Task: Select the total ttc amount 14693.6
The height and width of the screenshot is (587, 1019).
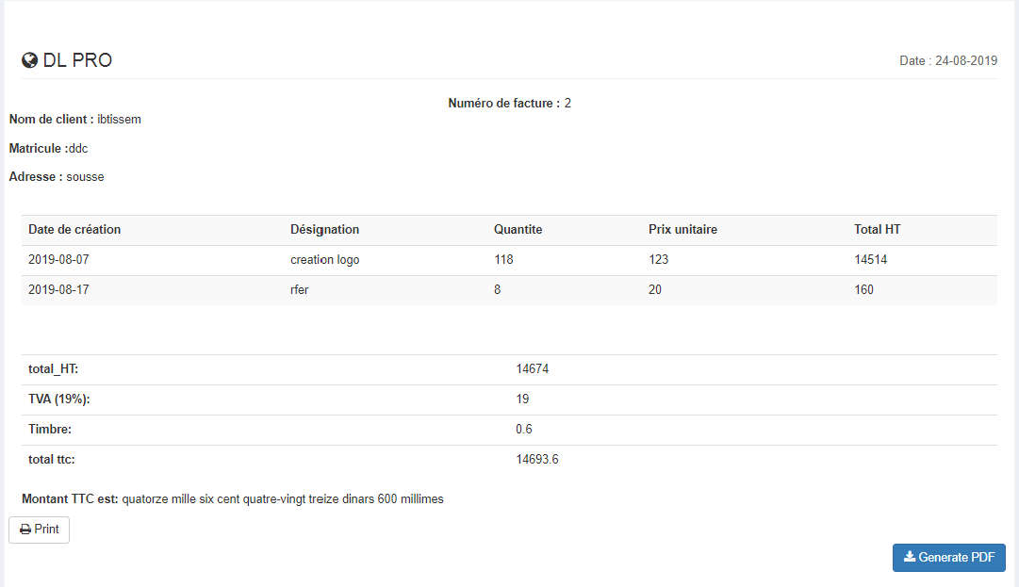Action: (x=537, y=460)
